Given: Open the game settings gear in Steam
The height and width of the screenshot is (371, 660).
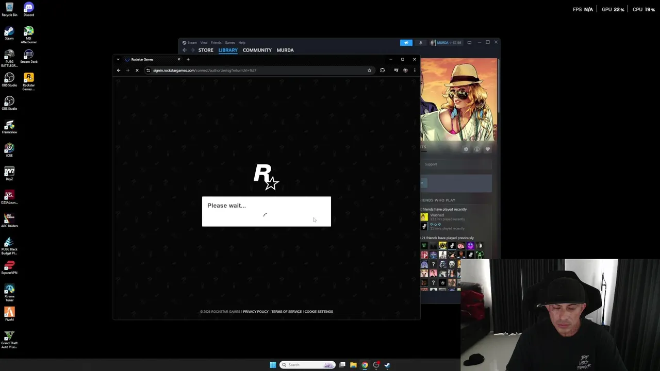Looking at the screenshot, I should pyautogui.click(x=466, y=149).
